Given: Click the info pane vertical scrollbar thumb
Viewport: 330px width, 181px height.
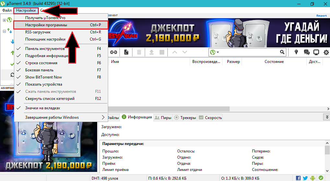Looking at the screenshot, I should pyautogui.click(x=327, y=150).
